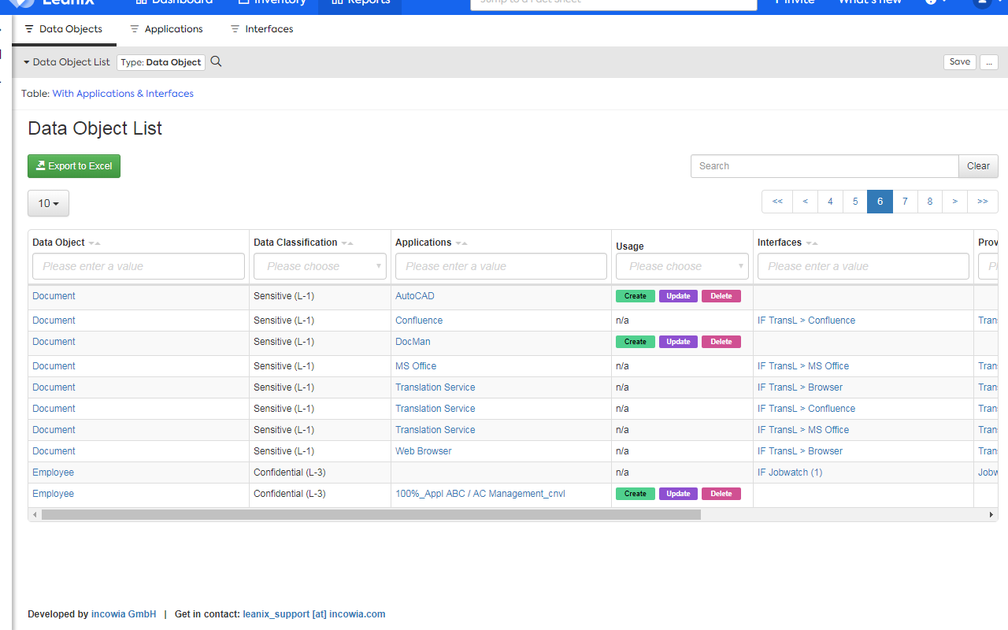Open the IF Jobwatch (1) interface link
Image resolution: width=1008 pixels, height=630 pixels.
790,472
